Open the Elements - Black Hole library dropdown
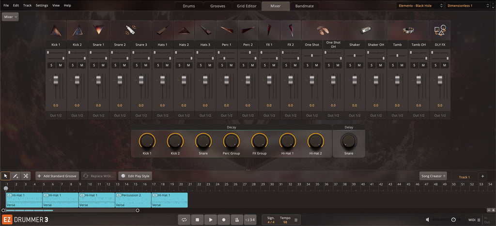The image size is (496, 226). pos(420,5)
